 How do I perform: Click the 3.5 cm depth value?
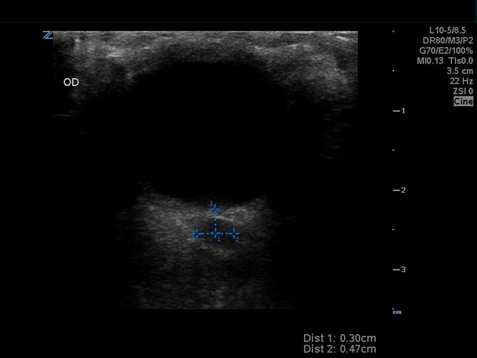[x=460, y=71]
